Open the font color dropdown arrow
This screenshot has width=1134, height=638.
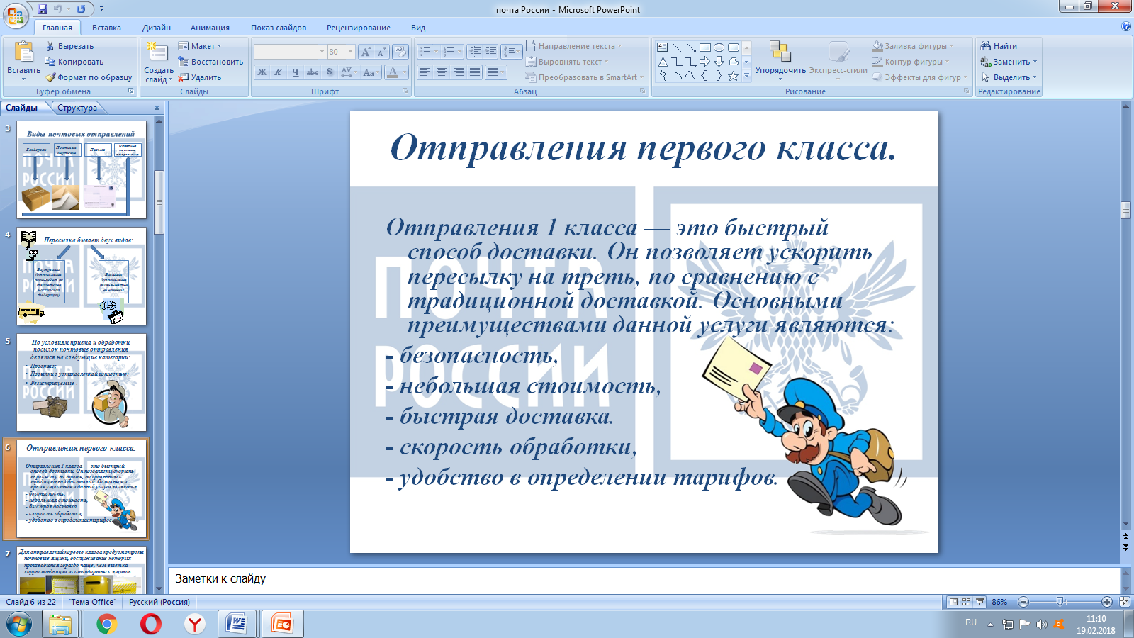coord(405,72)
